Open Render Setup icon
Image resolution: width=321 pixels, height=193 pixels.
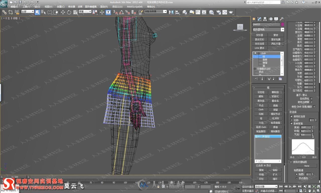218,12
